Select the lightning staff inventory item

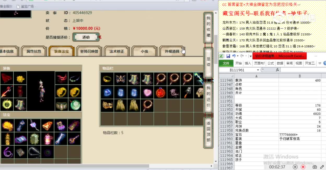tap(199, 79)
